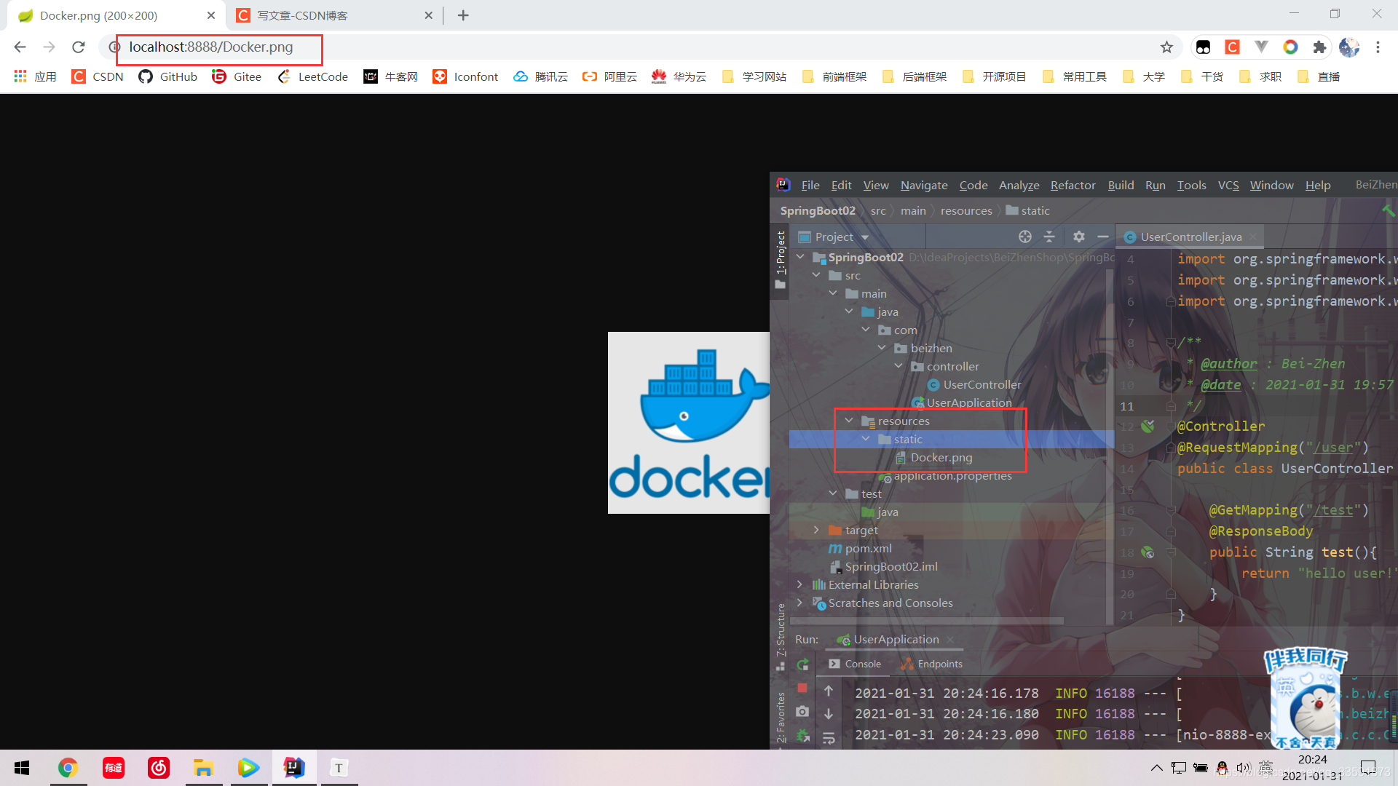1398x786 pixels.
Task: Open the Z: Structure side tool window tab
Action: click(781, 636)
